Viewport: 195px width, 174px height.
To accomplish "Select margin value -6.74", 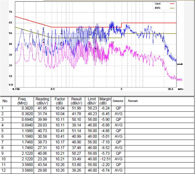I will [x=105, y=170].
